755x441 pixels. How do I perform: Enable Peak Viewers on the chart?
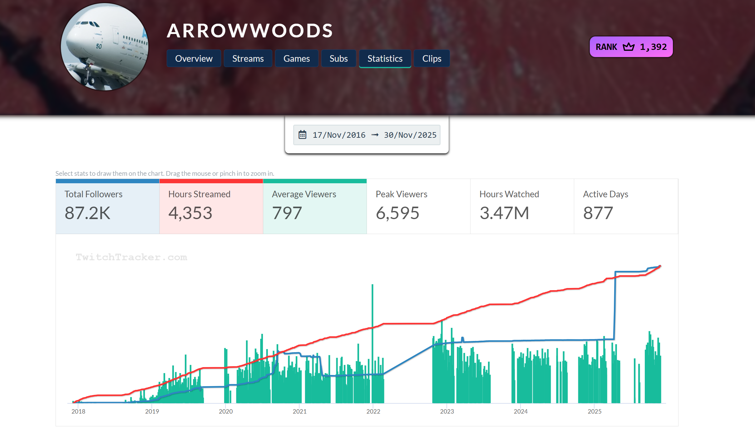point(418,206)
